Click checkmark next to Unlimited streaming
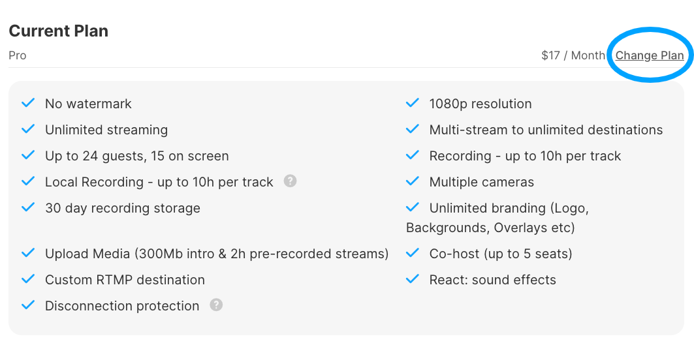 coord(28,129)
